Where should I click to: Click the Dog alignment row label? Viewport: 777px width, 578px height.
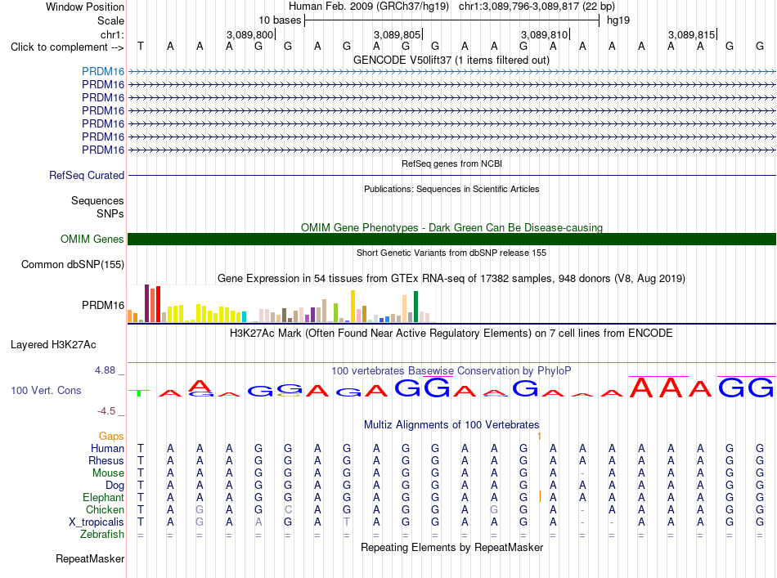point(115,486)
